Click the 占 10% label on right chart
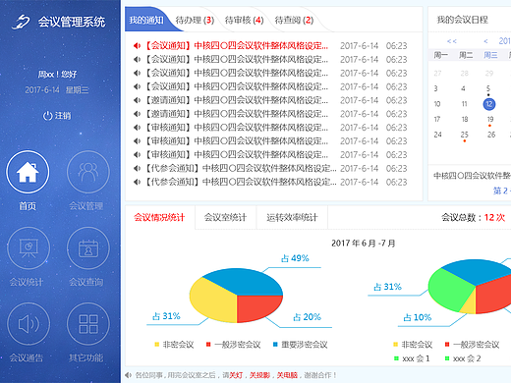 418,317
